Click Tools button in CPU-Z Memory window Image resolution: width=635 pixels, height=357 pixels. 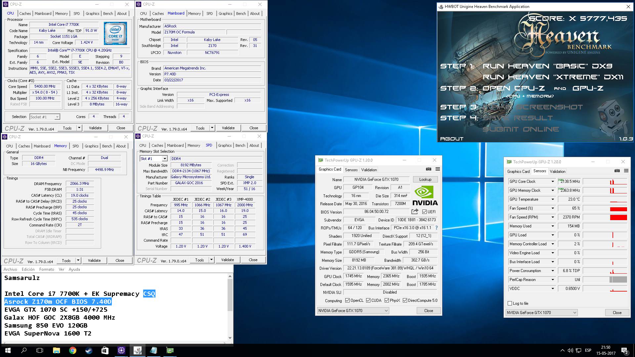pyautogui.click(x=66, y=260)
